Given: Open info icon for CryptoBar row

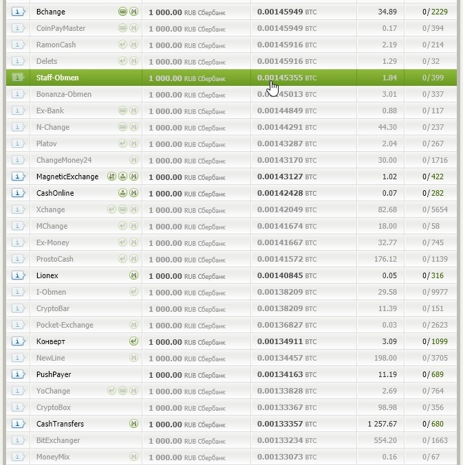Looking at the screenshot, I should (18, 308).
